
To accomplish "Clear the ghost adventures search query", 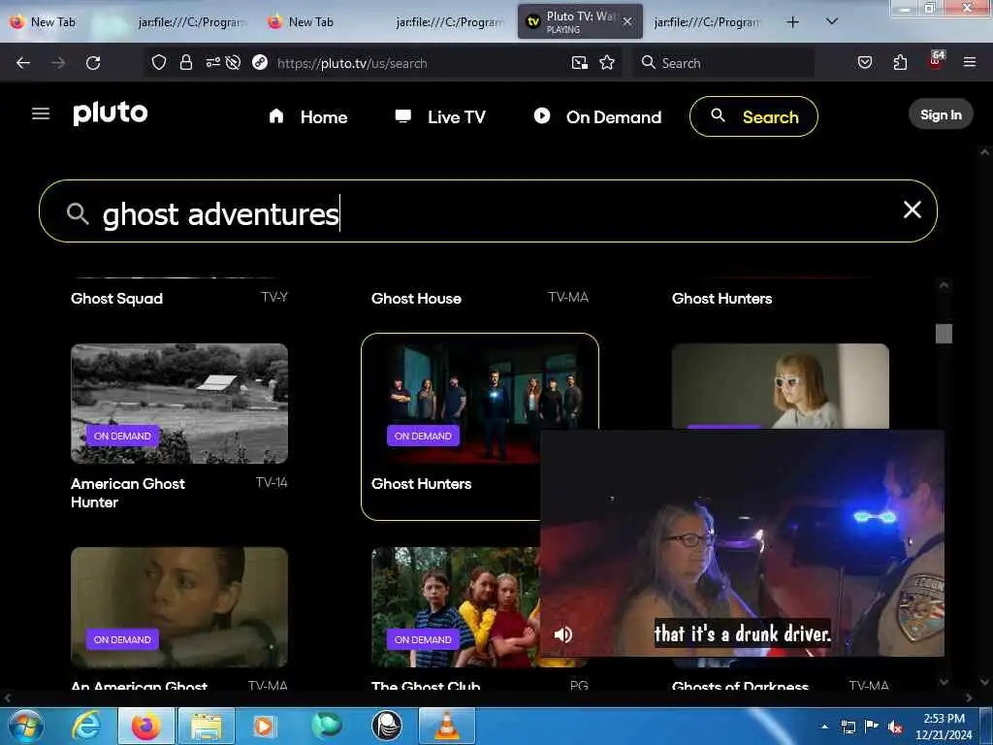I will [x=912, y=210].
